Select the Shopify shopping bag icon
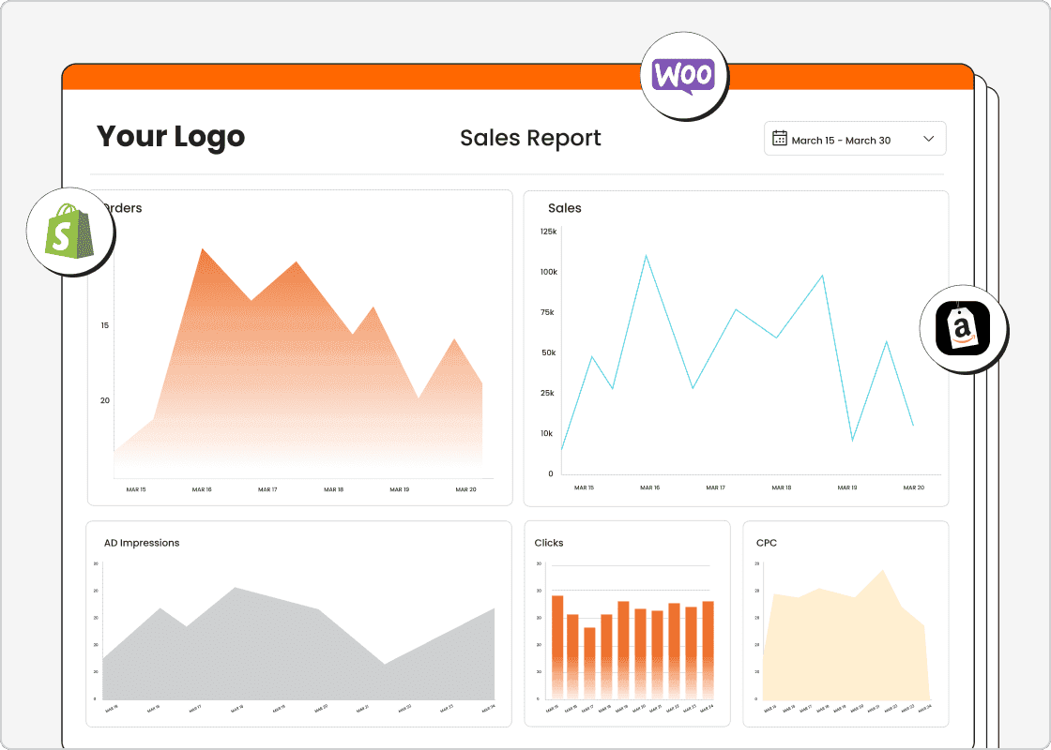Image resolution: width=1051 pixels, height=750 pixels. coord(69,231)
